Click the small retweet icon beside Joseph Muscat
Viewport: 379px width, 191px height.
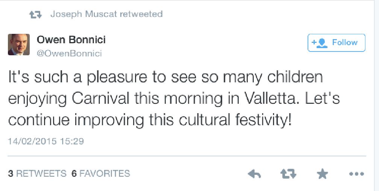(35, 15)
